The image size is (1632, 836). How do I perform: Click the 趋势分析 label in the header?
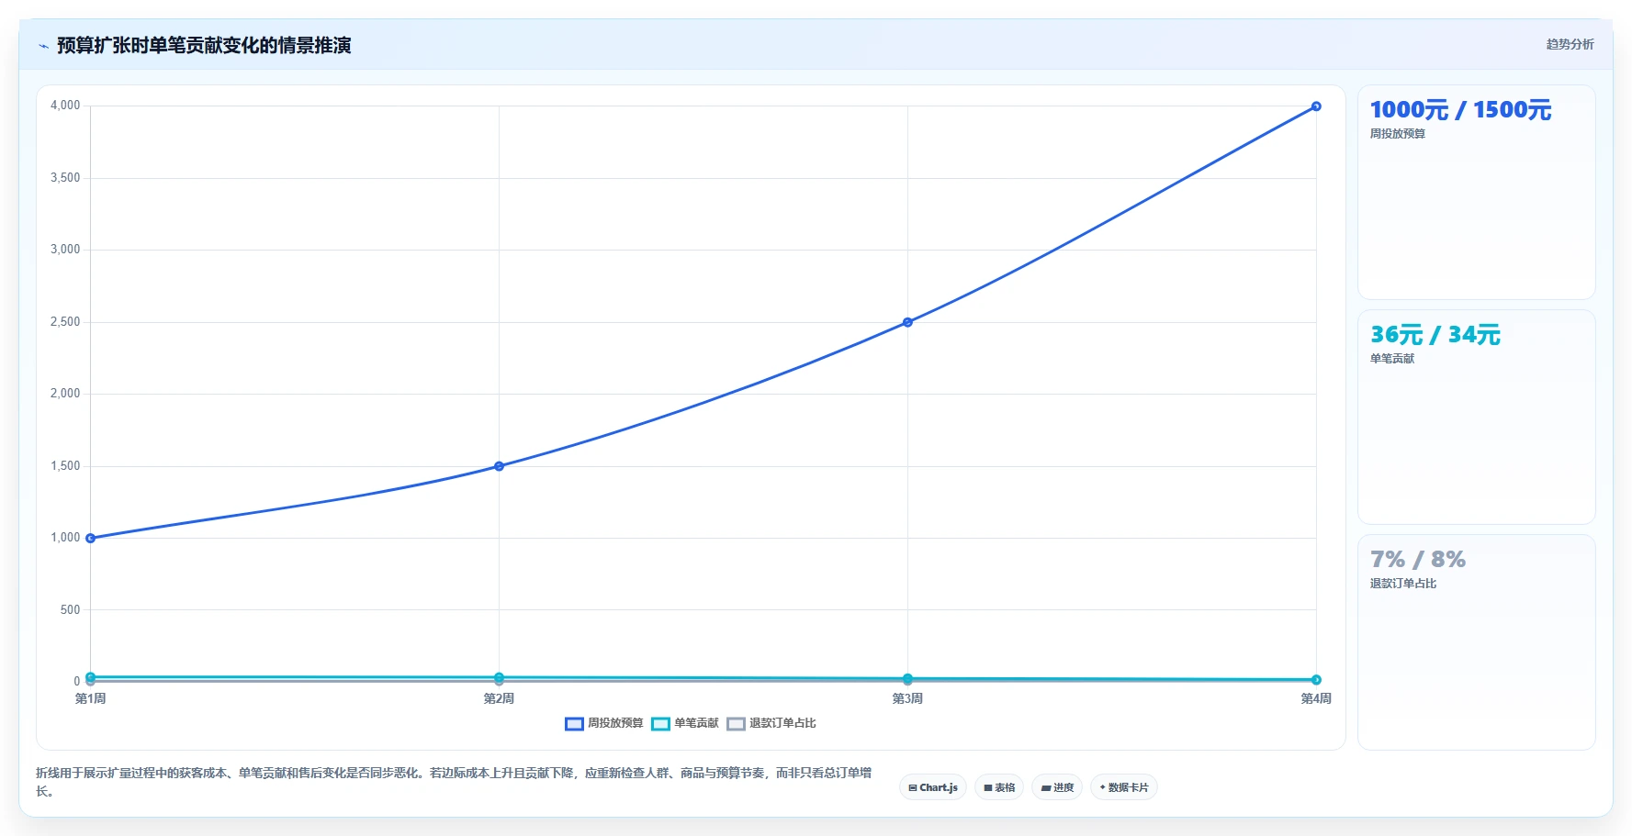[x=1570, y=44]
